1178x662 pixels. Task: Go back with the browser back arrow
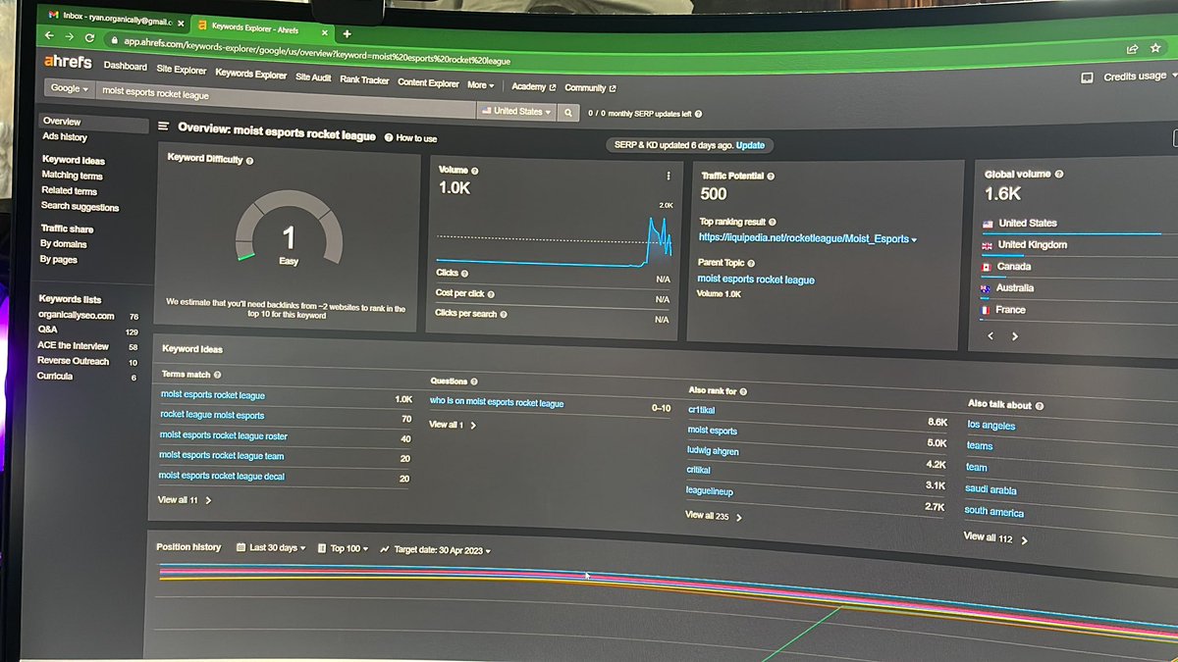49,37
